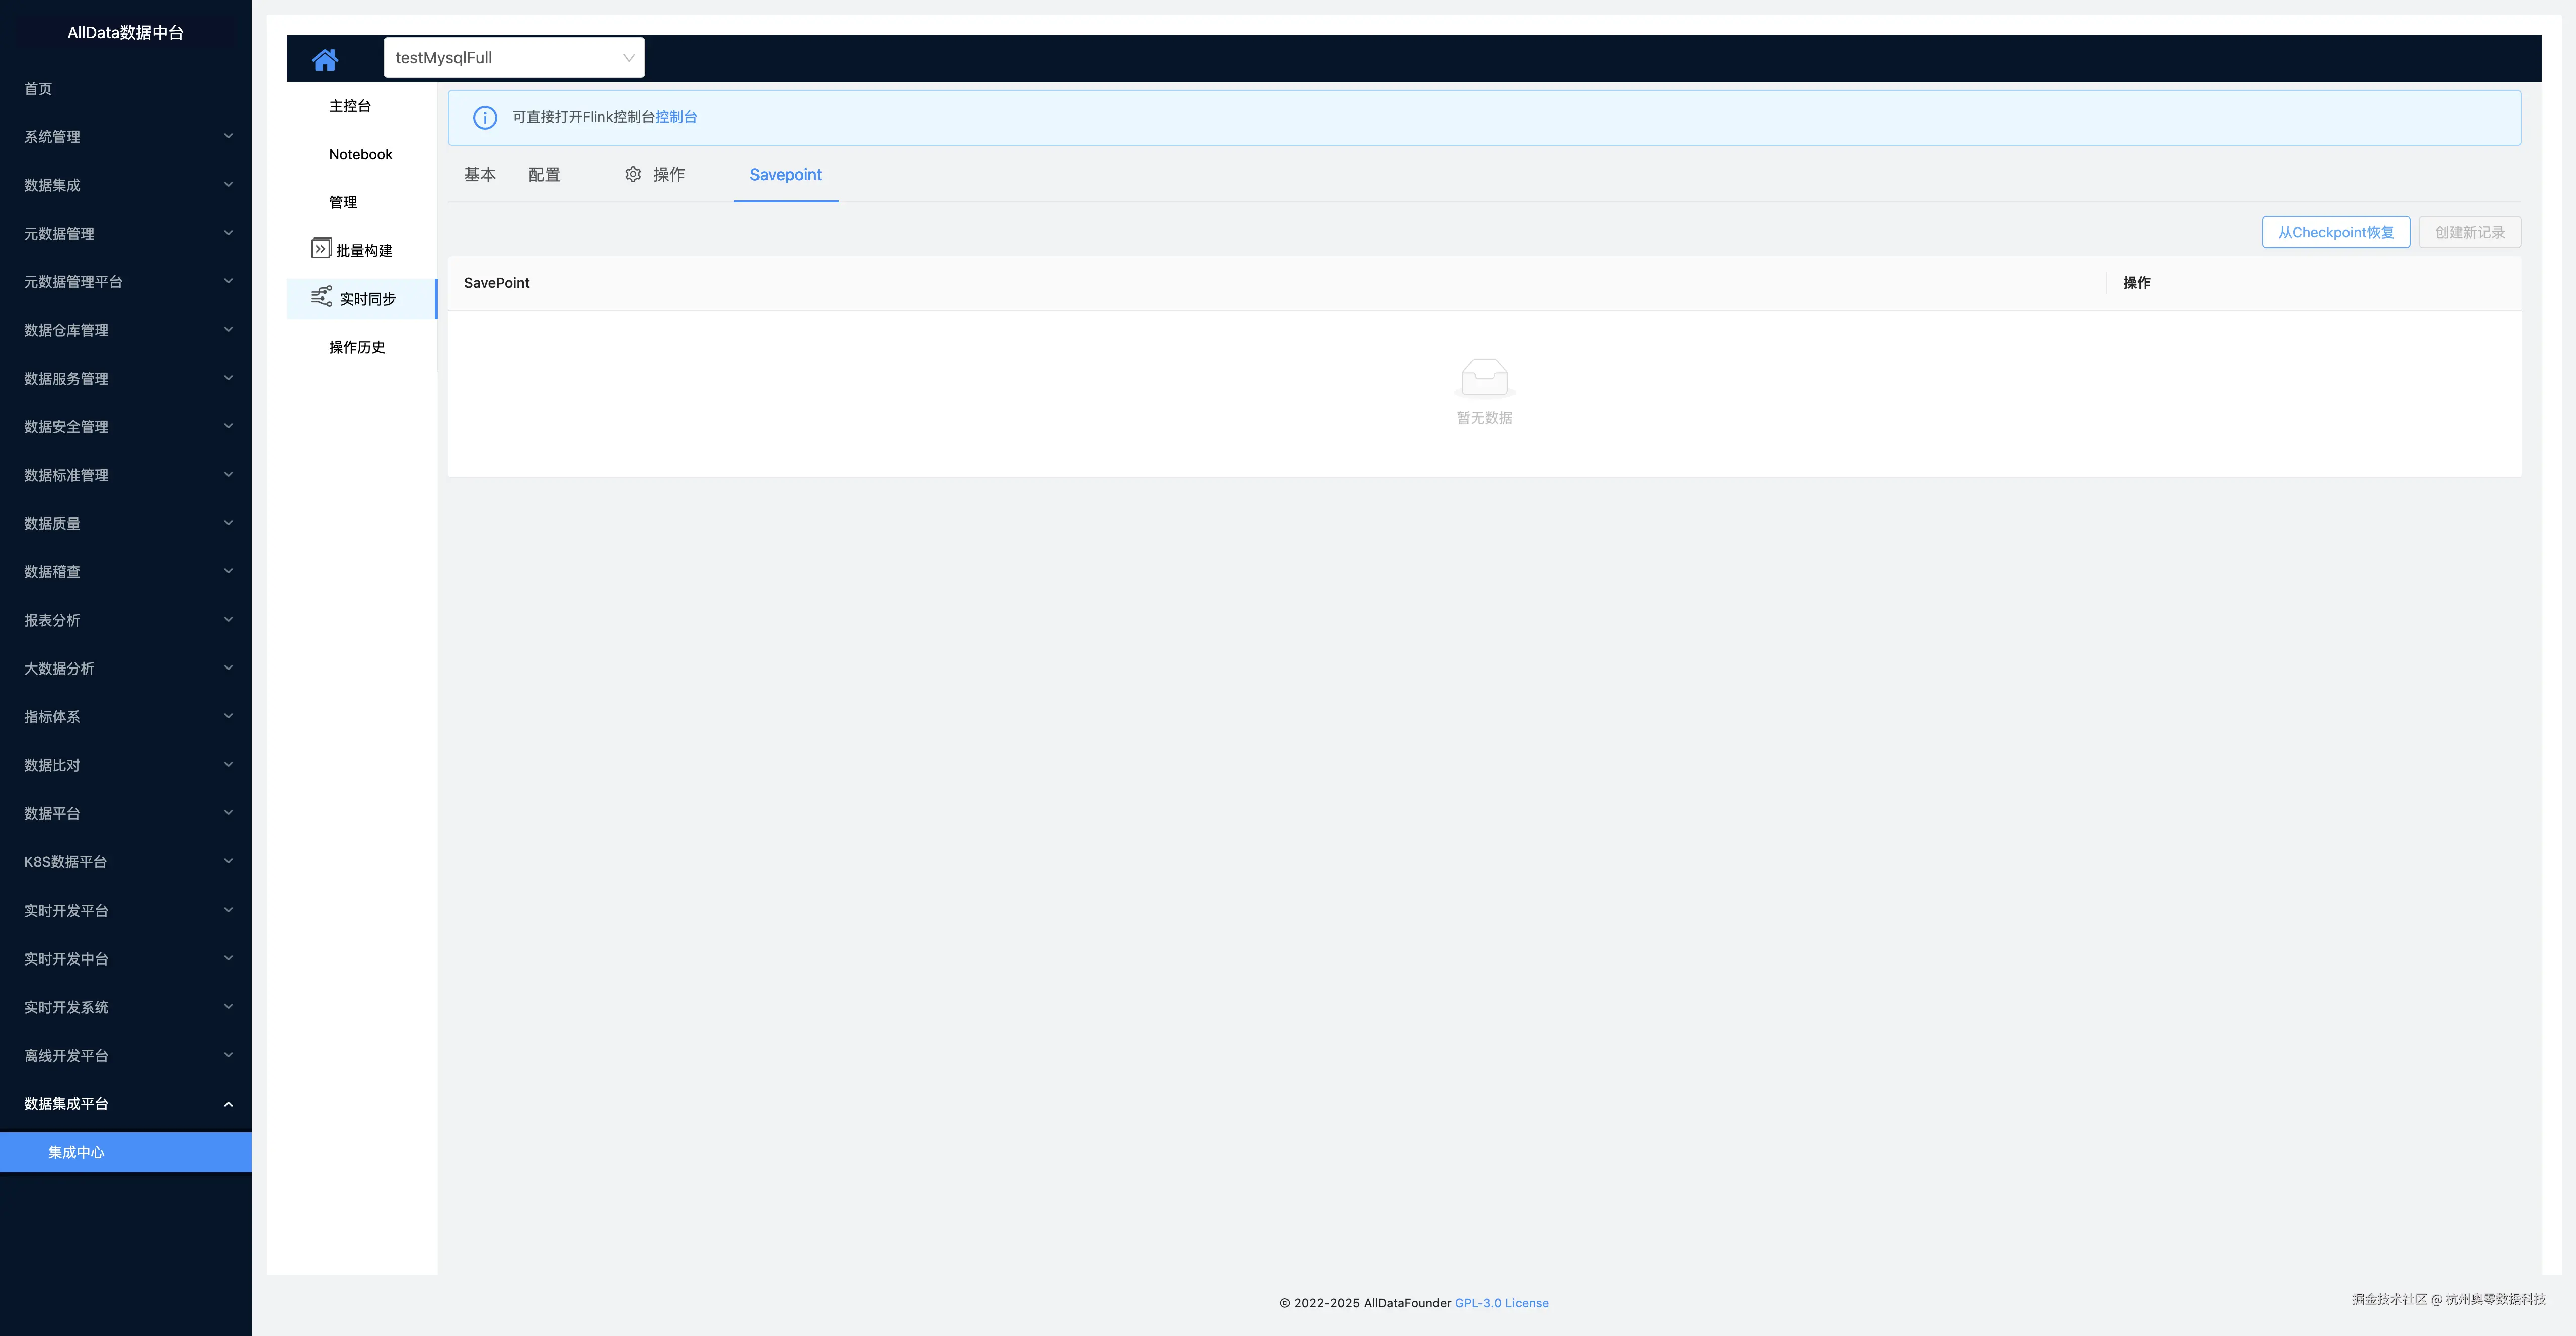Open Notebook in side menu

(360, 154)
